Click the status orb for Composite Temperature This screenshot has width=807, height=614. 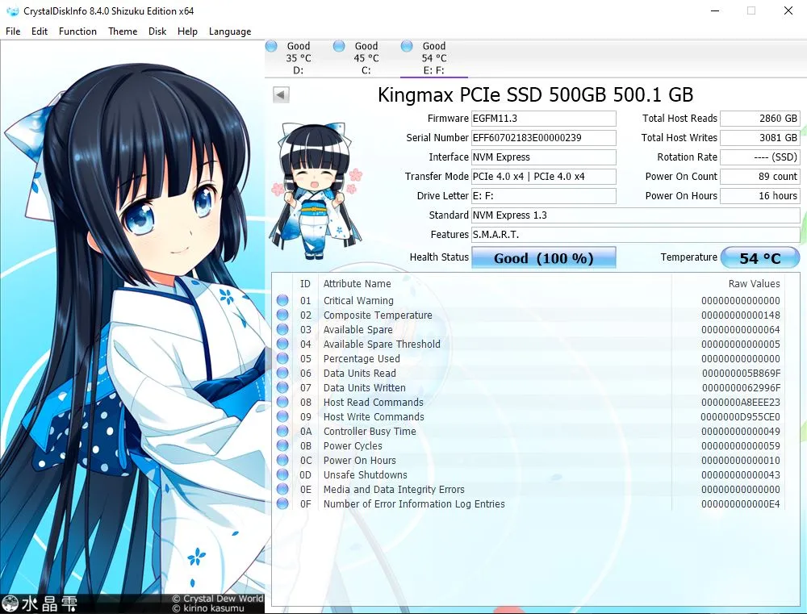(x=282, y=315)
